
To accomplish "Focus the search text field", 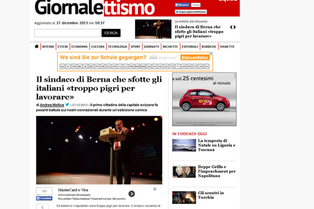I will (67, 33).
